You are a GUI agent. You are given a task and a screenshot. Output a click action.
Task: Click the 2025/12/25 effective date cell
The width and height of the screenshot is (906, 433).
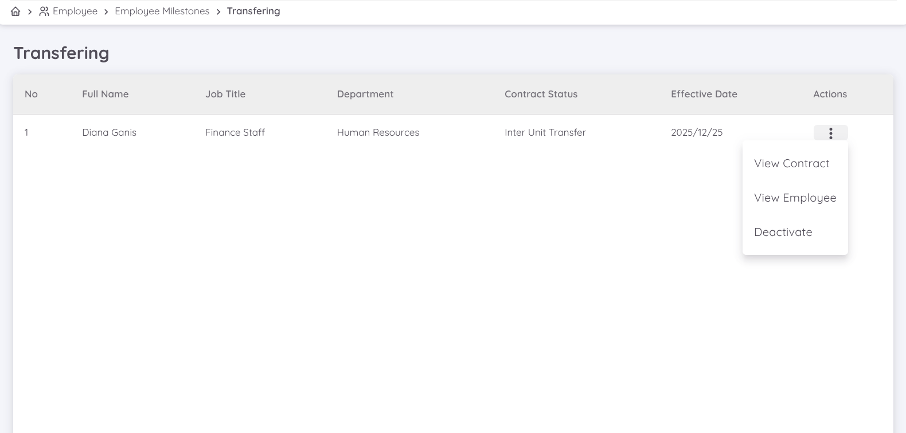click(x=697, y=133)
